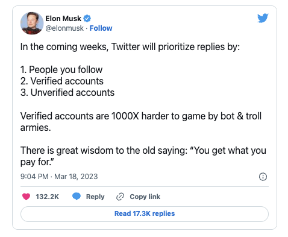Open the profile avatar picture

(32, 23)
